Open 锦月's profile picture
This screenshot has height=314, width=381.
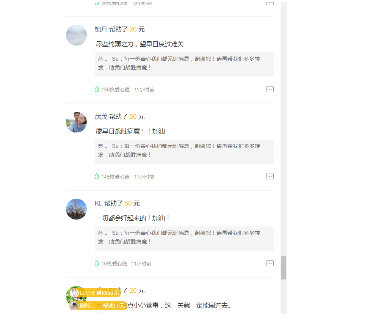point(76,35)
